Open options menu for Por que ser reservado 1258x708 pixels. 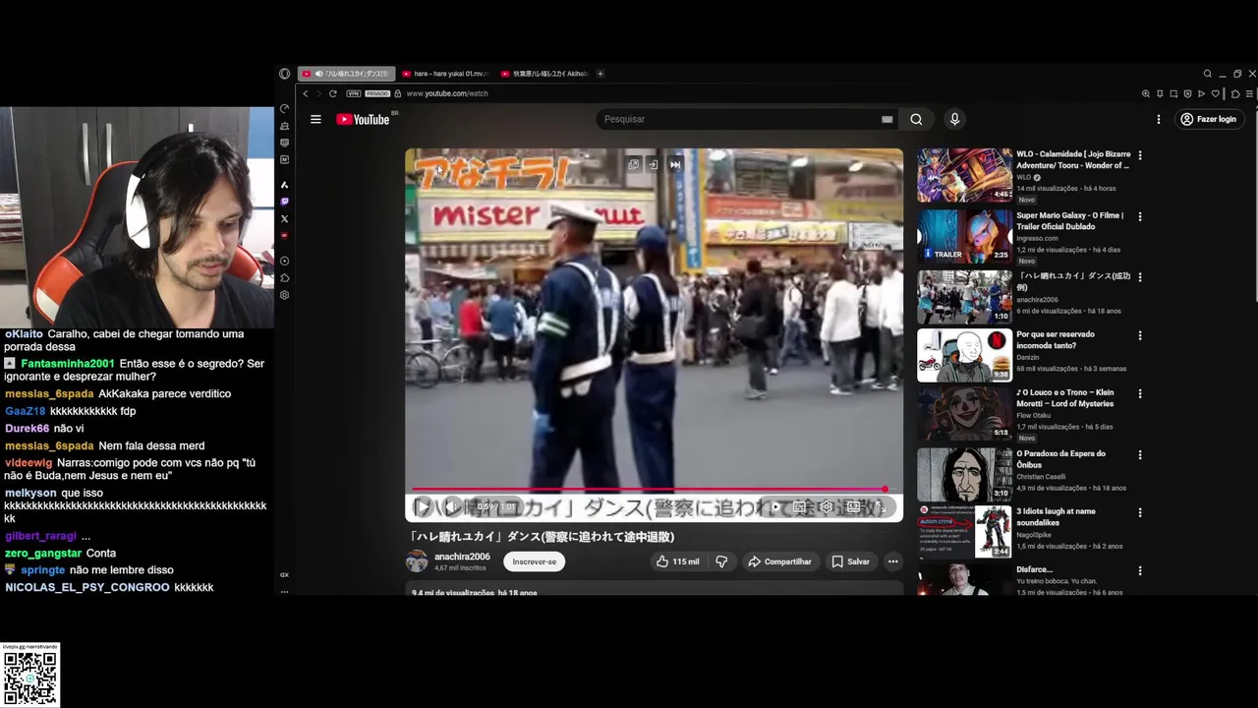coord(1140,335)
